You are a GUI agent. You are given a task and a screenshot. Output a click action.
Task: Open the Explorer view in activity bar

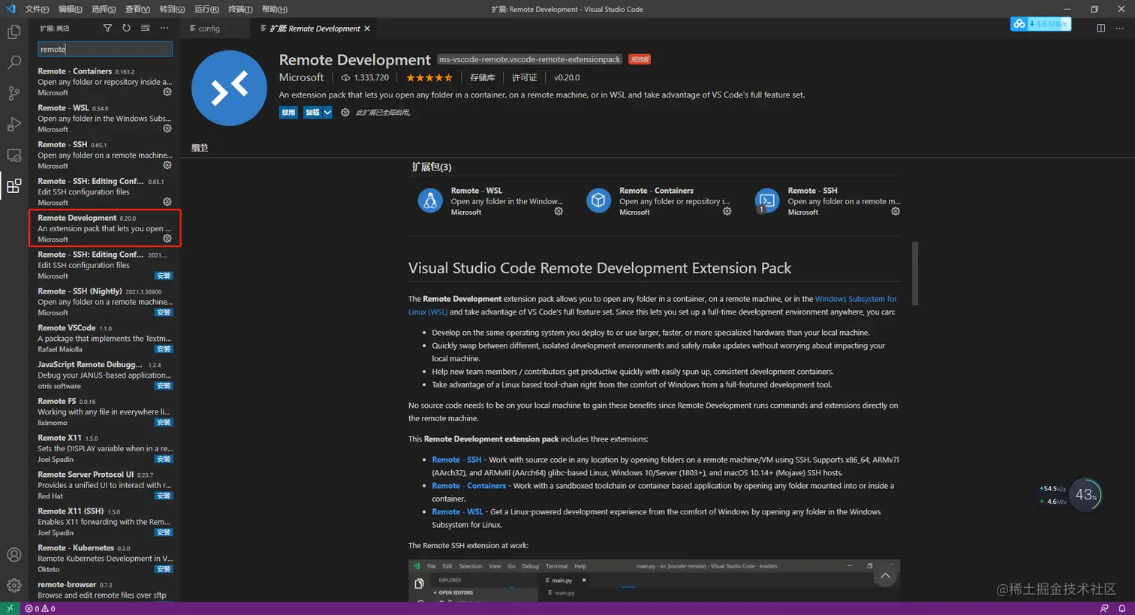point(14,32)
